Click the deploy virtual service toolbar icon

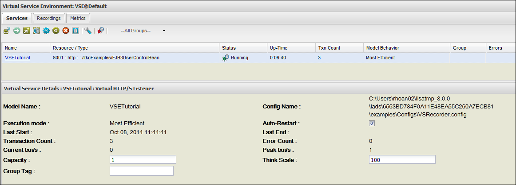pos(7,31)
